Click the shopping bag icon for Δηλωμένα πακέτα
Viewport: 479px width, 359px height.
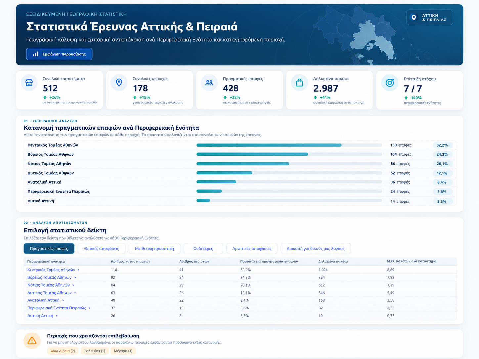coord(299,83)
